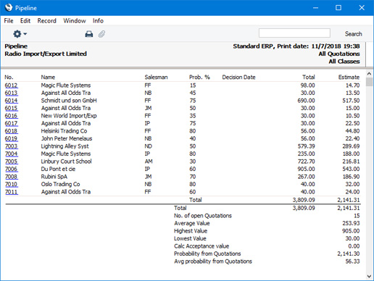This screenshot has height=281, width=374.
Task: Click 'Rubini SpA' name
Action: click(54, 177)
